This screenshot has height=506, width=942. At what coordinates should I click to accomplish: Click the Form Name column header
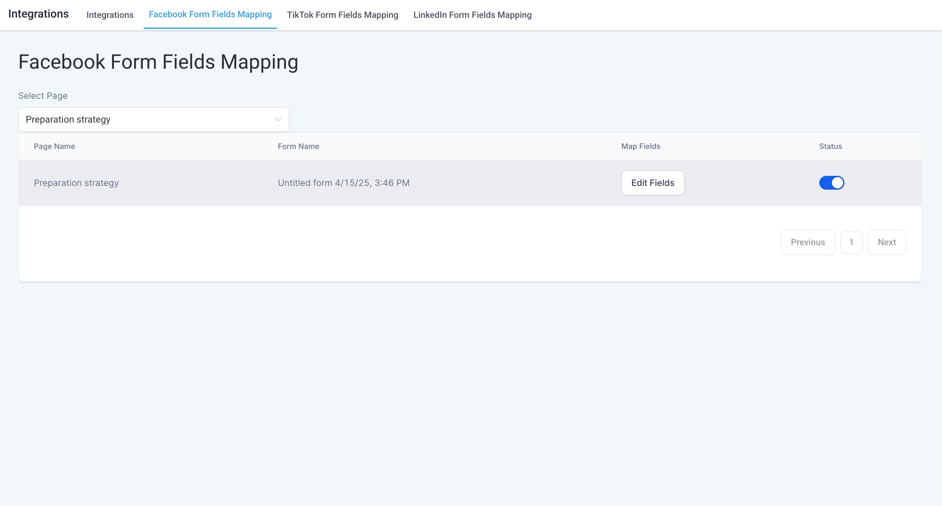point(298,146)
